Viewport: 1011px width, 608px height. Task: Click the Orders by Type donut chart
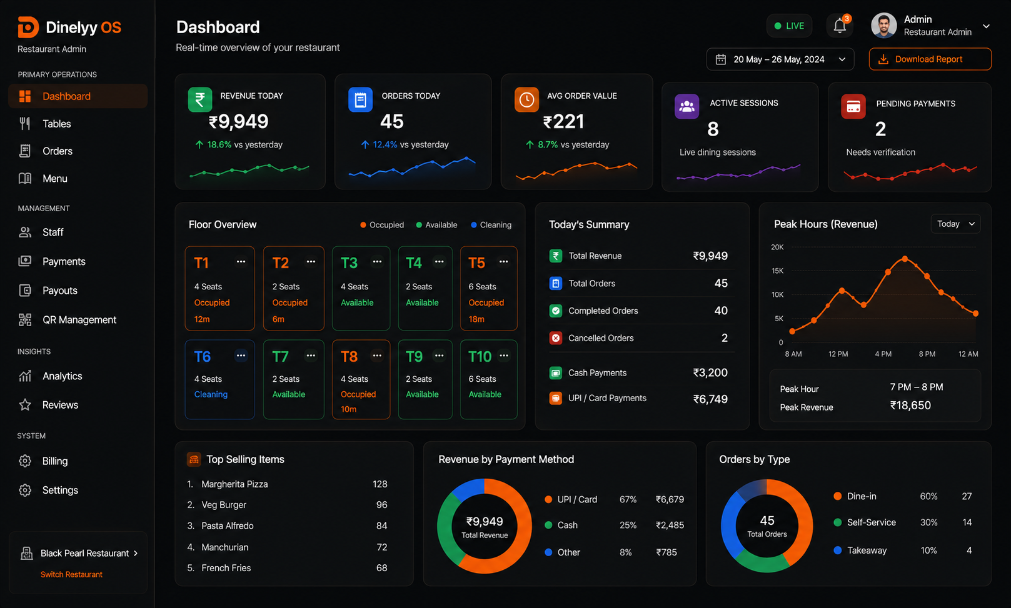767,526
